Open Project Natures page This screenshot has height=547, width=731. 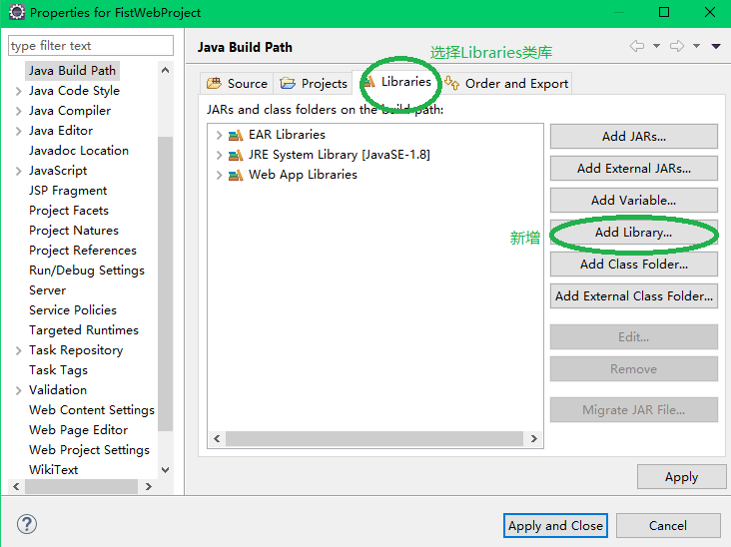(74, 231)
